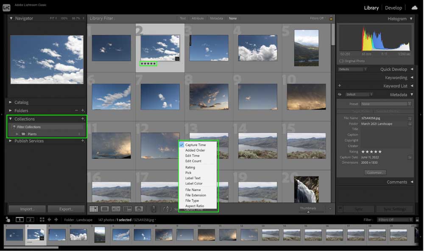424x251 pixels.
Task: Toggle the Original Photo checkbox
Action: pyautogui.click(x=341, y=61)
